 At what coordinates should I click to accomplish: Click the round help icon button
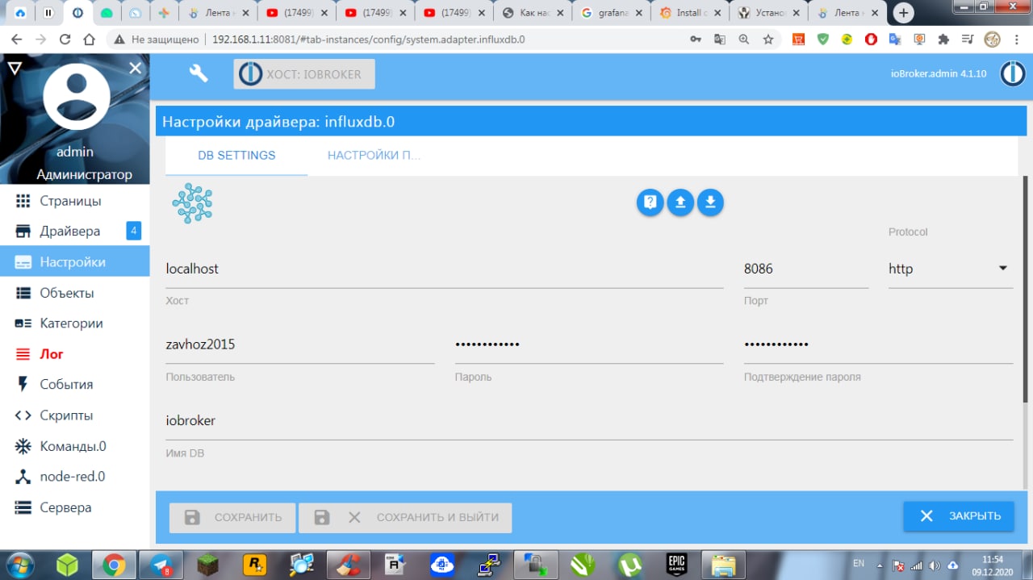click(x=650, y=202)
